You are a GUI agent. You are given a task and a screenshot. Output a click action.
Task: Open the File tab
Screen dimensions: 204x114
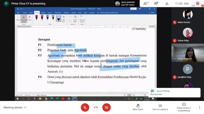pyautogui.click(x=18, y=13)
